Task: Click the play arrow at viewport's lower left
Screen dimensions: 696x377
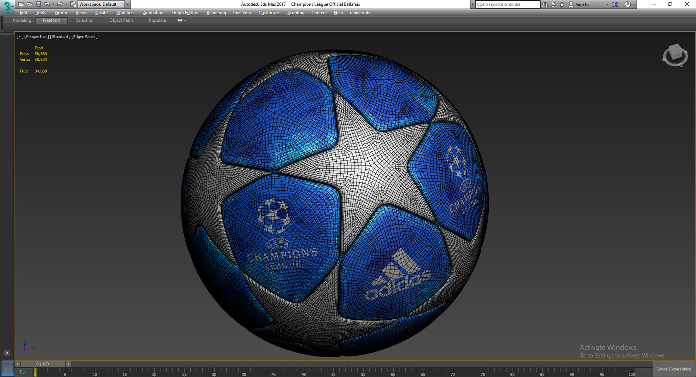Action: (x=7, y=353)
